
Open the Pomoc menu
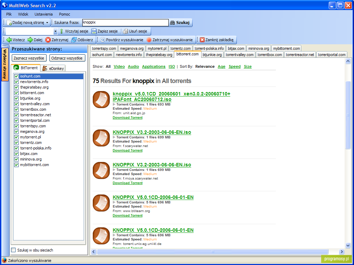[65, 14]
